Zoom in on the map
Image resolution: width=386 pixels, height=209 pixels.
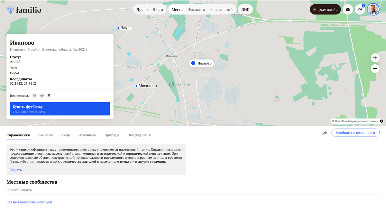[375, 58]
